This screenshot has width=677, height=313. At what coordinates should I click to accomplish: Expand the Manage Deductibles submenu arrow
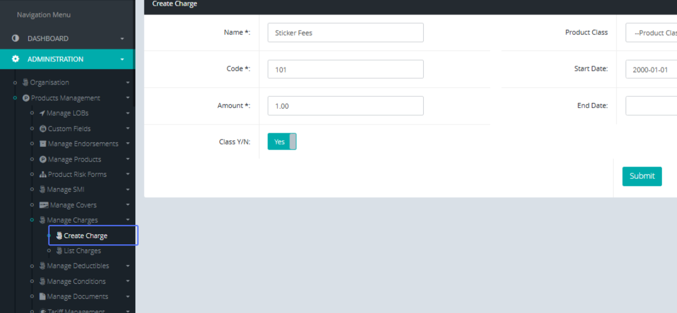128,266
